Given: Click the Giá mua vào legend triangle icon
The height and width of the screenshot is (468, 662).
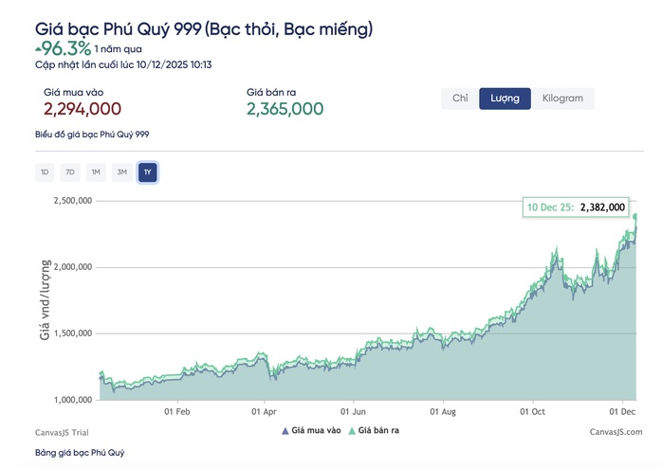Looking at the screenshot, I should pos(285,431).
